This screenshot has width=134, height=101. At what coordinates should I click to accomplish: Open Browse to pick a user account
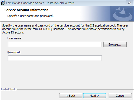pyautogui.click(x=115, y=44)
